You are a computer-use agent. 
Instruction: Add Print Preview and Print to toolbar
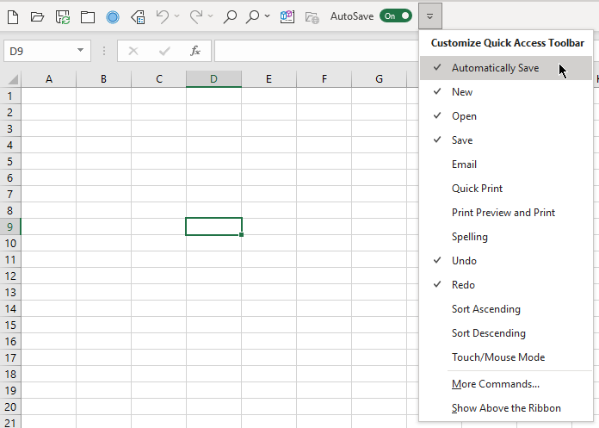[506, 213]
